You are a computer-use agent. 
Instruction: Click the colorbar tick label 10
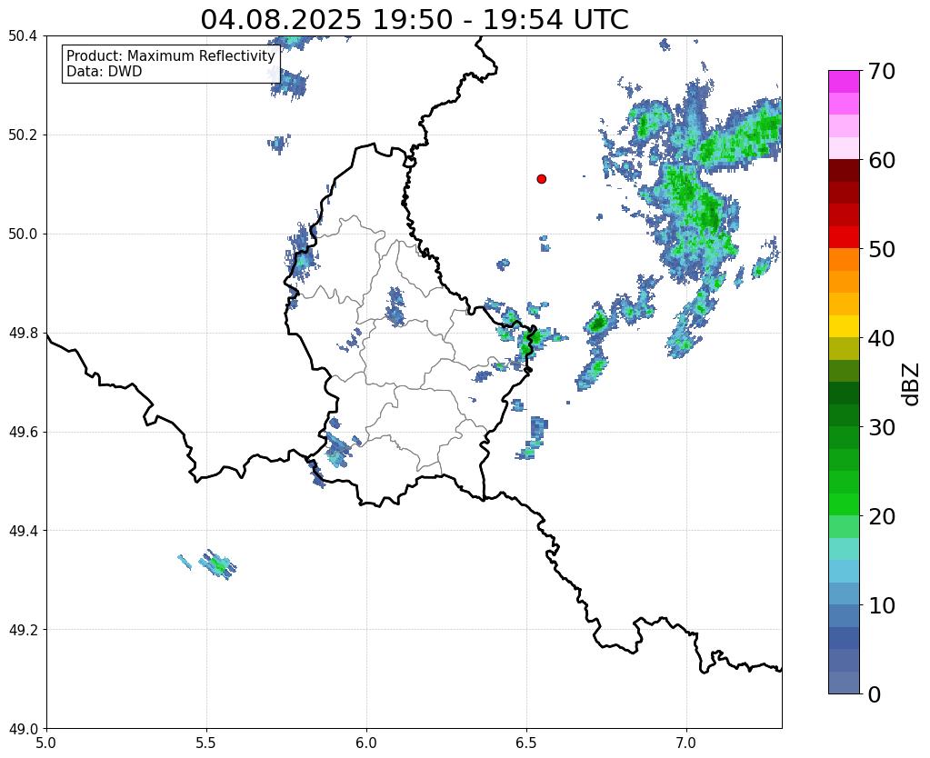tap(882, 605)
